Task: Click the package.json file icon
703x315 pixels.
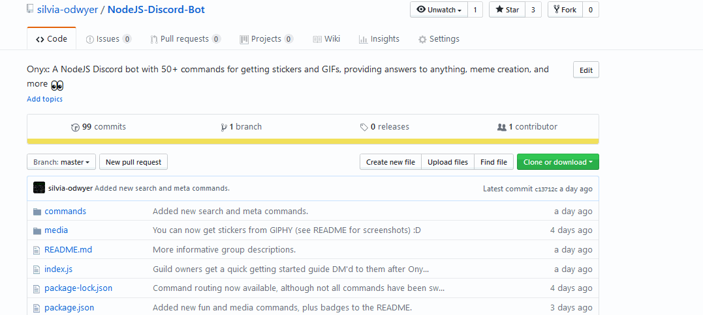Action: coord(37,308)
